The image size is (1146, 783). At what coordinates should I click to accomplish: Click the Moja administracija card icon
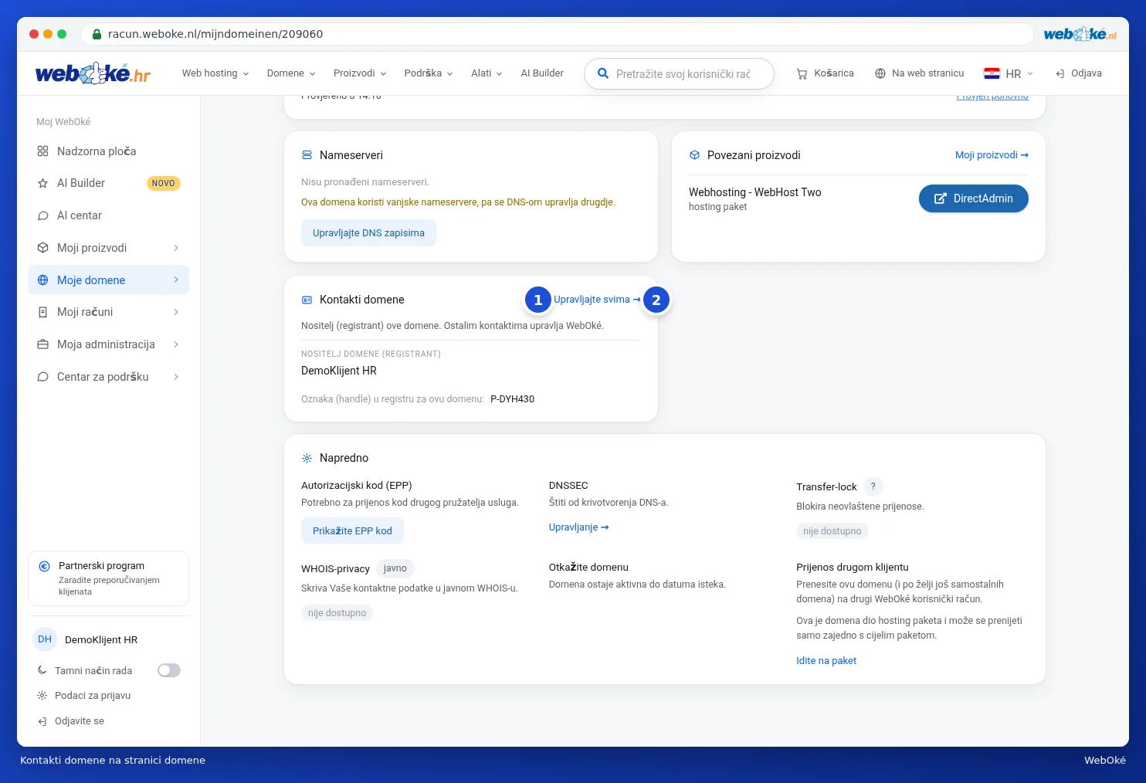(42, 344)
